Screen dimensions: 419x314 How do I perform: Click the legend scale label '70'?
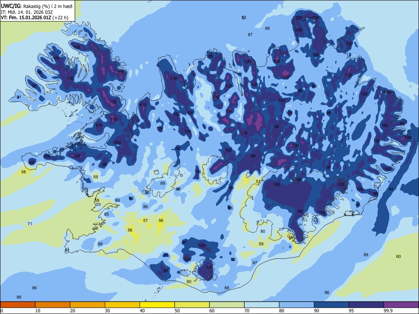pos(247,311)
